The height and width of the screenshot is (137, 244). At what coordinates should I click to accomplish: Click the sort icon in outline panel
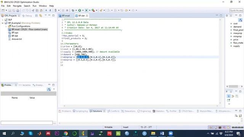241,20
